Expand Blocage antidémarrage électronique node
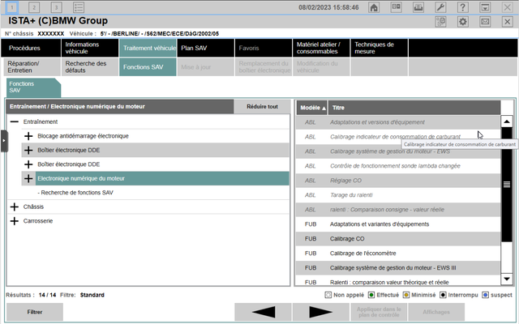 28,136
